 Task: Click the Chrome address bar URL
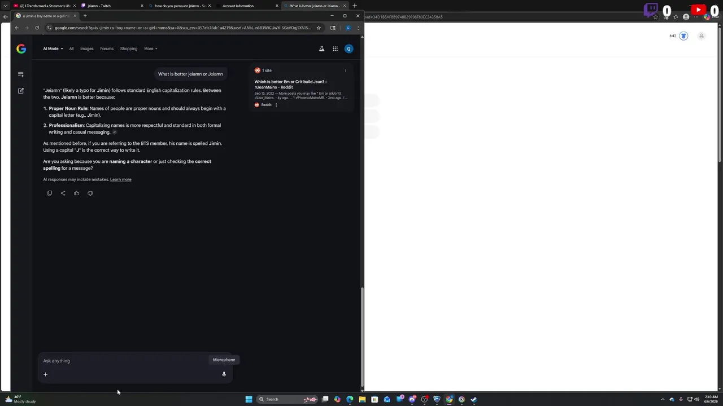(x=182, y=28)
